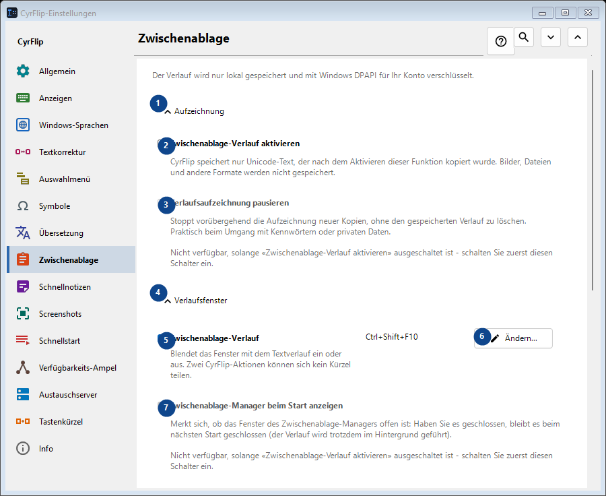Open Übersetzung via the translate icon
Viewport: 606px width, 496px height.
tap(23, 233)
